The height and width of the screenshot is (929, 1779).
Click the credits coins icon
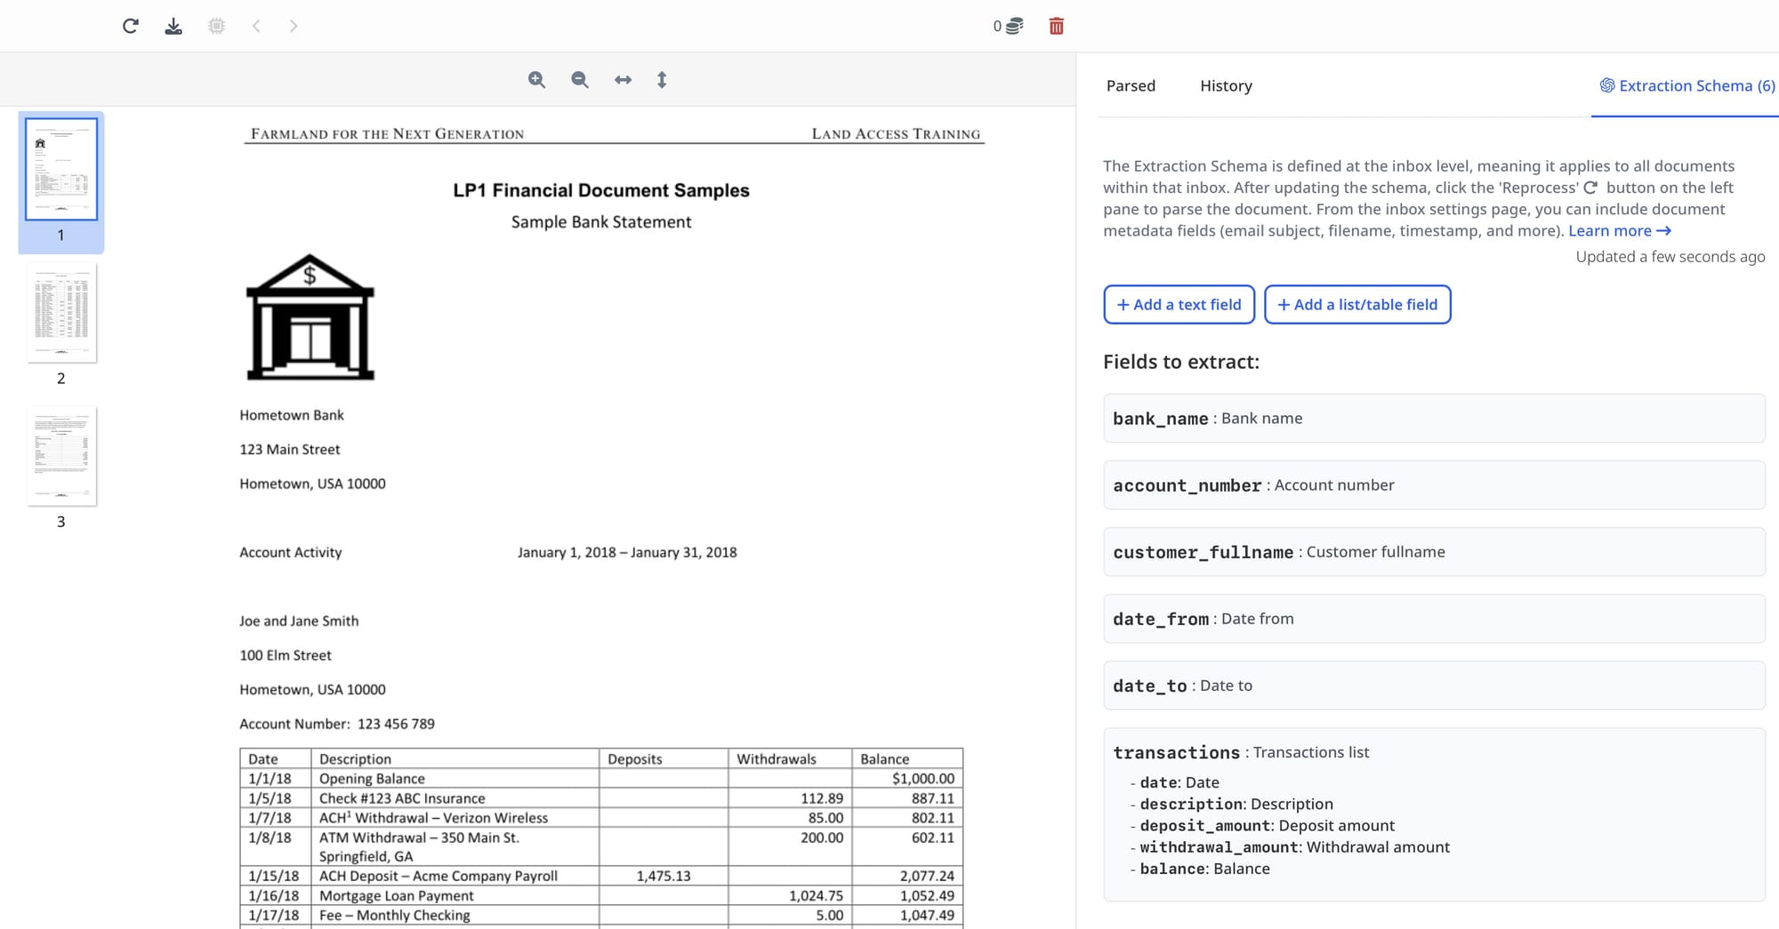pyautogui.click(x=1014, y=26)
